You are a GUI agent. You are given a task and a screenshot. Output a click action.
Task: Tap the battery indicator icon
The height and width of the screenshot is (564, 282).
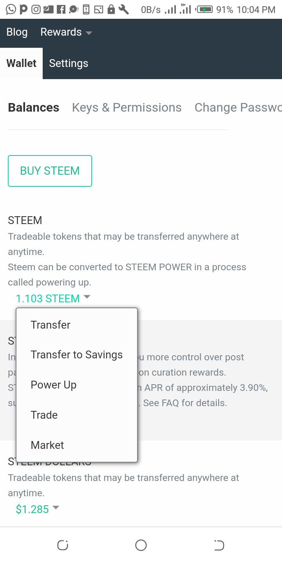point(204,9)
